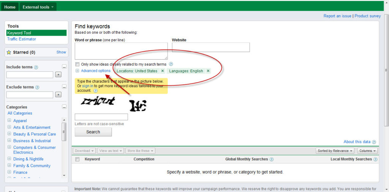Open the External tools dropdown menu

coord(38,7)
